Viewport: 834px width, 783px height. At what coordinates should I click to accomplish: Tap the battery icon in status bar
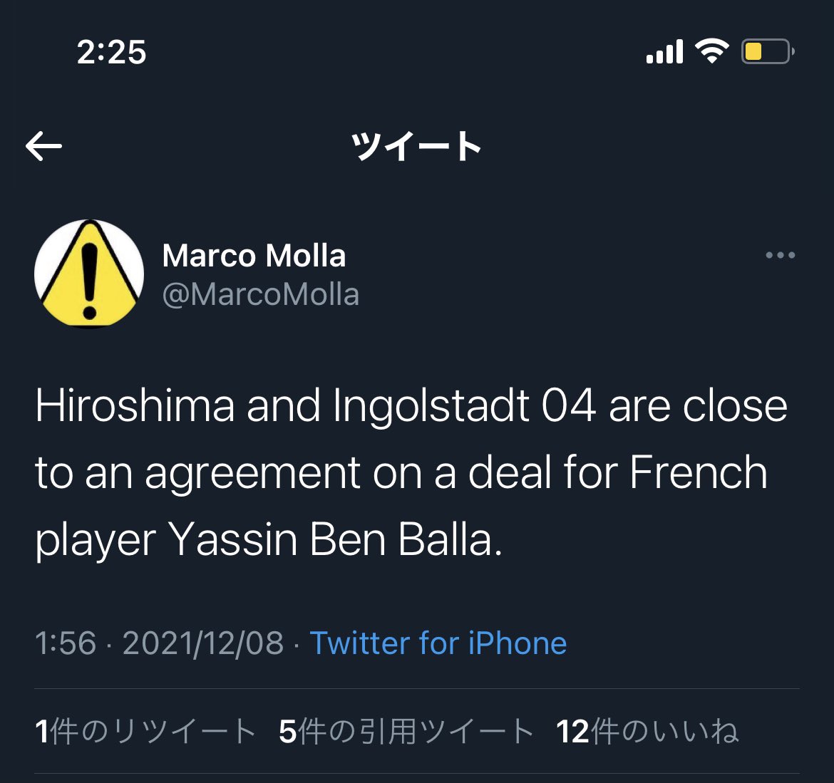pos(768,52)
